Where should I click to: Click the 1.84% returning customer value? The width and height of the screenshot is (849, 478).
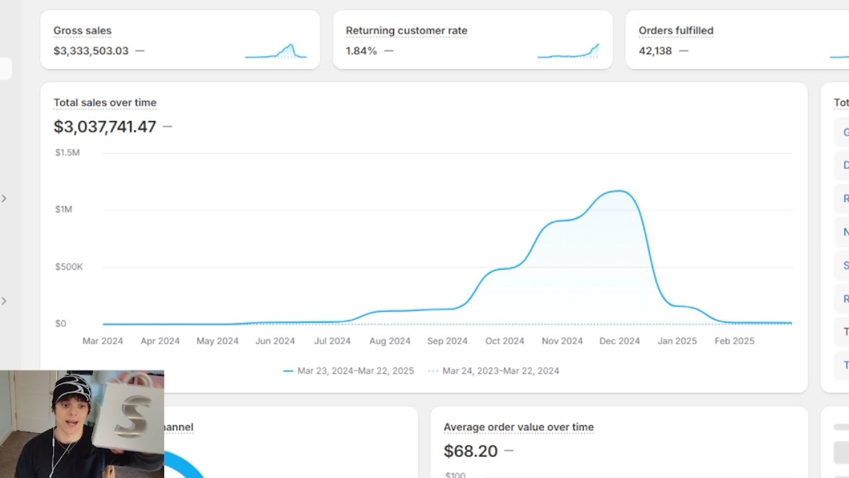click(x=361, y=50)
